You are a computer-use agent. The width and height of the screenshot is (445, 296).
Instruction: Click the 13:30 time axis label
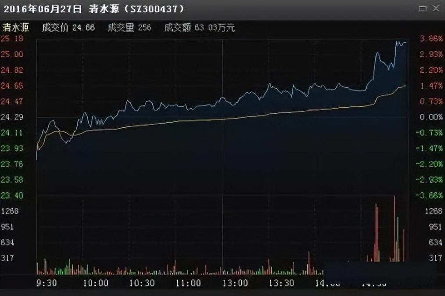coord(281,283)
